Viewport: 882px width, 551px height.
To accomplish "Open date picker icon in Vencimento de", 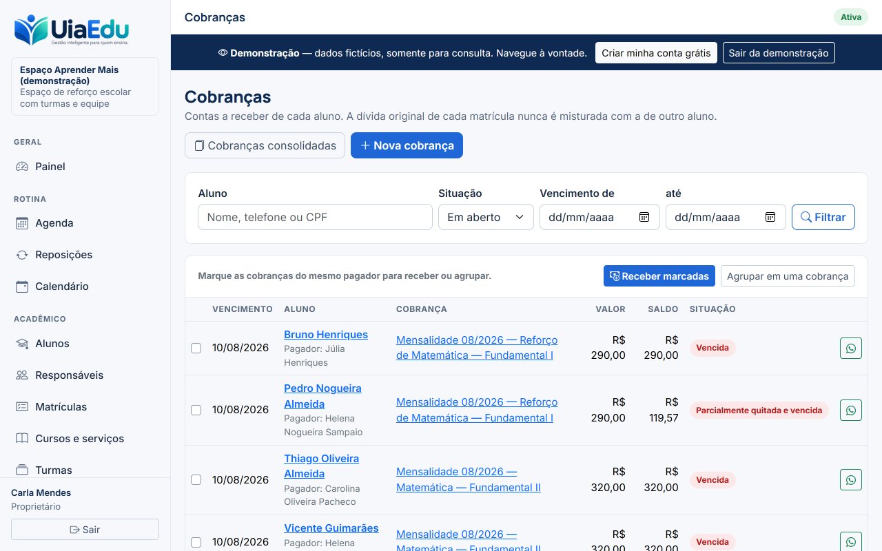I will click(x=644, y=217).
